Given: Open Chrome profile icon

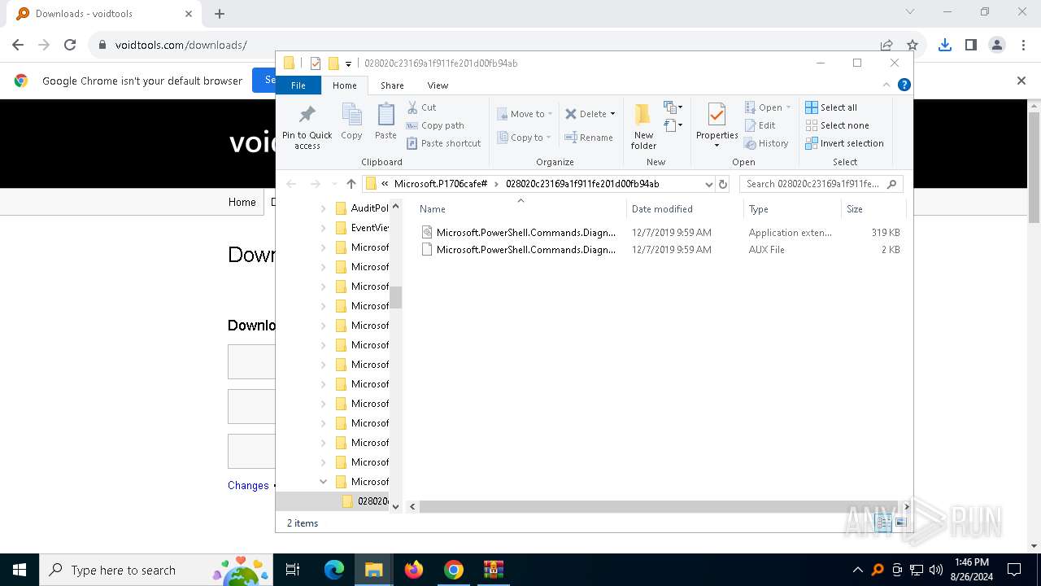Looking at the screenshot, I should pyautogui.click(x=997, y=45).
